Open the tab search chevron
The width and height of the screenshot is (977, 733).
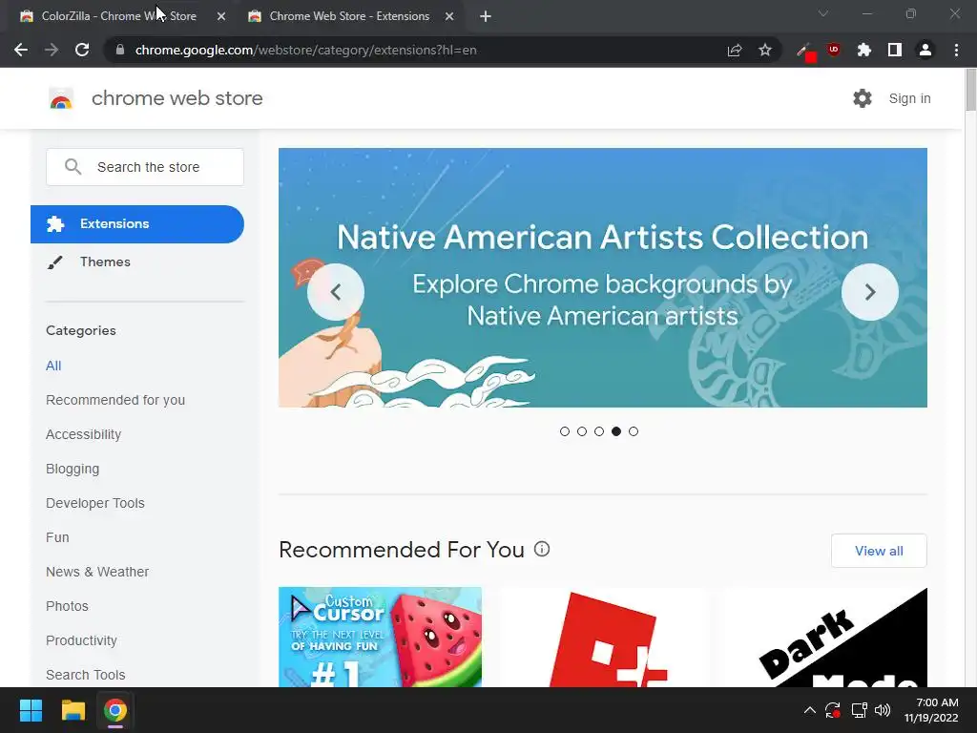[x=823, y=13]
